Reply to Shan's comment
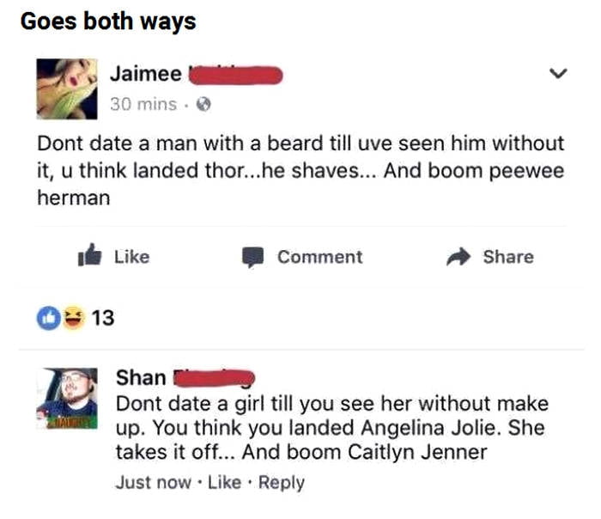Image resolution: width=601 pixels, height=519 pixels. click(282, 483)
